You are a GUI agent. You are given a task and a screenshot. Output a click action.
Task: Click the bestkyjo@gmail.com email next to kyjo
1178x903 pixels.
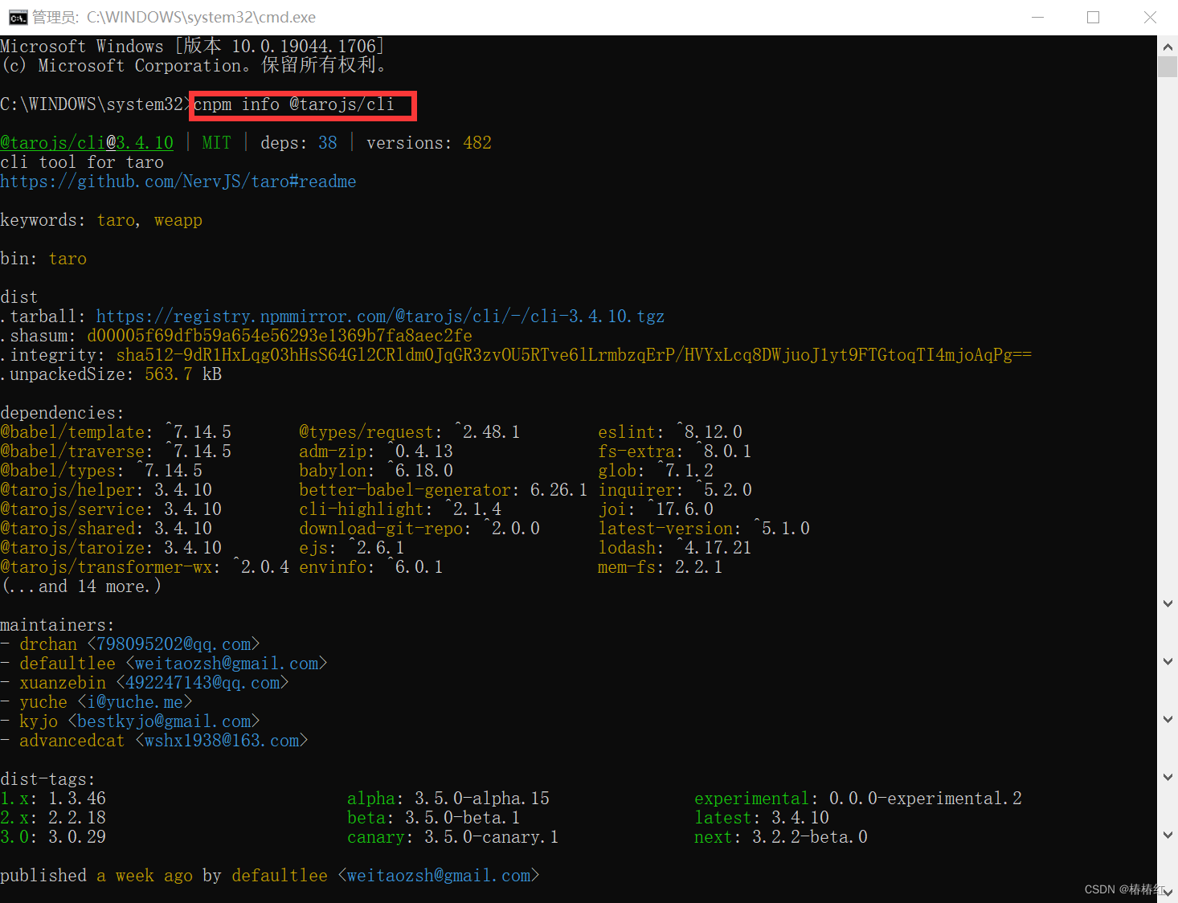click(163, 721)
